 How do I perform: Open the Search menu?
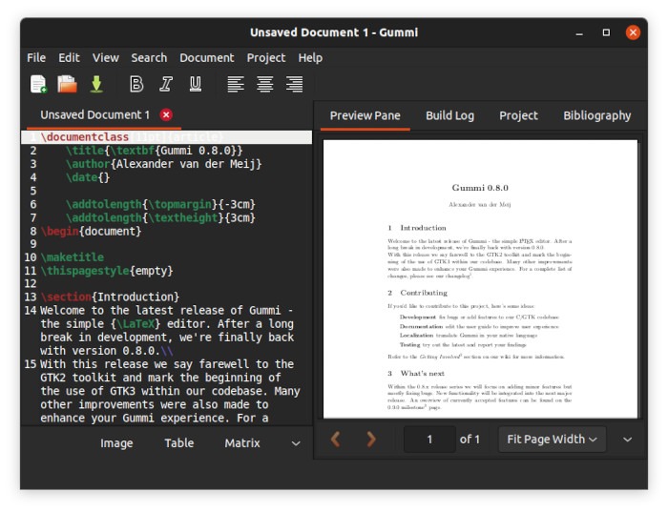149,57
